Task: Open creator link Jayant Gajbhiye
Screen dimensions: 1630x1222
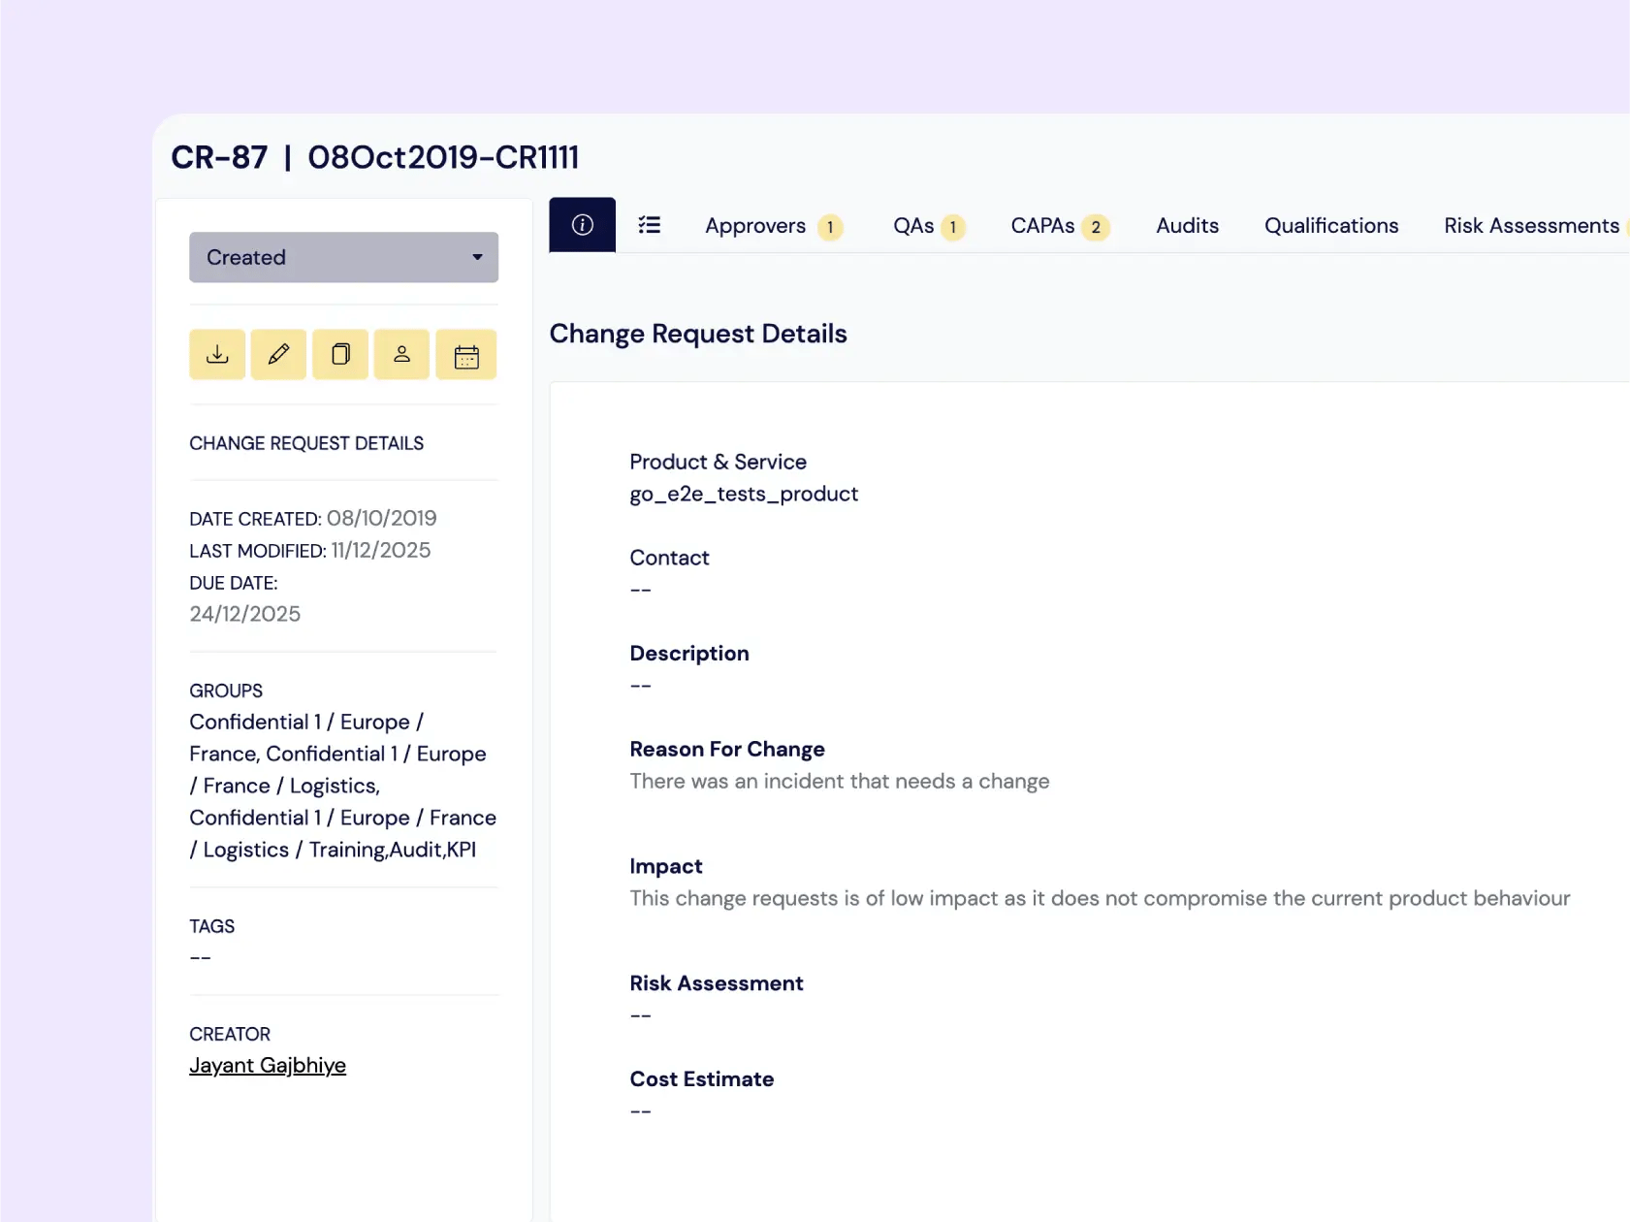Action: click(x=268, y=1065)
